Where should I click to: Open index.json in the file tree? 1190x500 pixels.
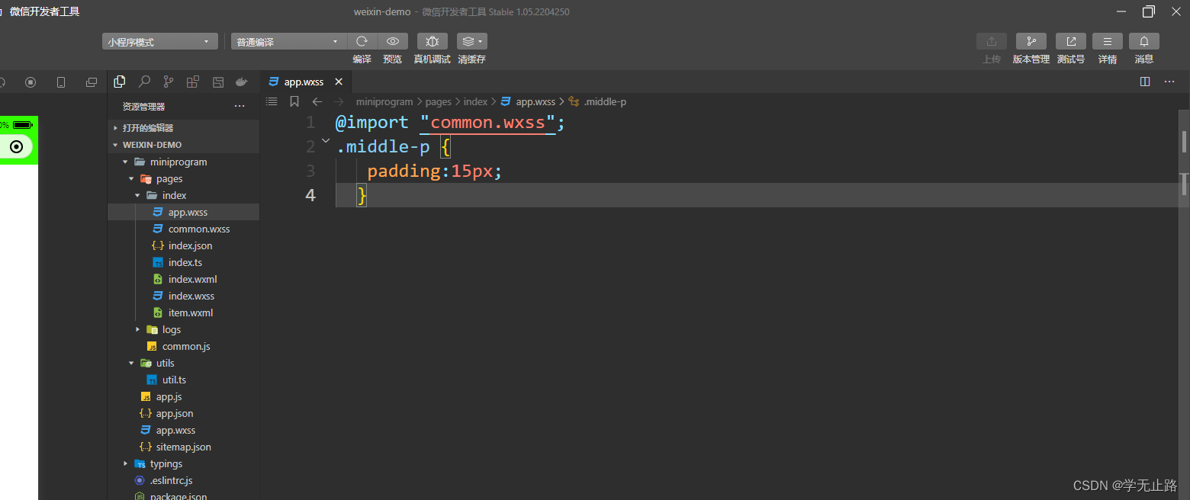pos(190,245)
